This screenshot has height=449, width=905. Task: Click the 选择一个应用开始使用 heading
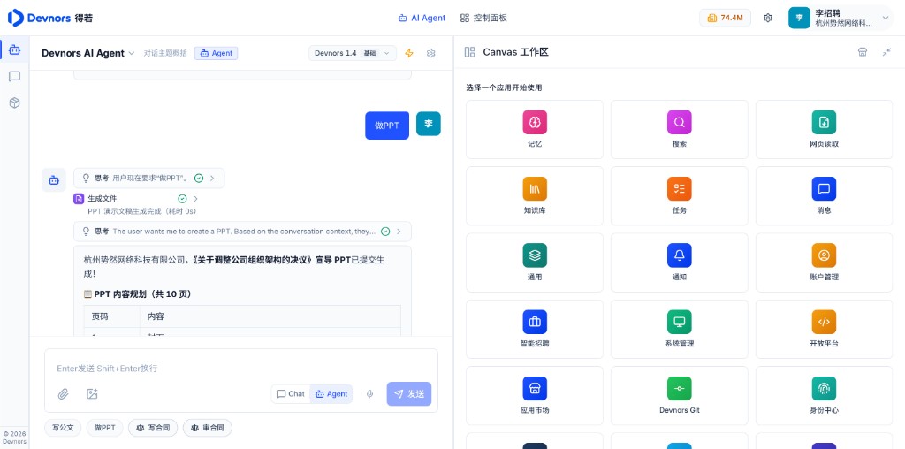coord(504,88)
